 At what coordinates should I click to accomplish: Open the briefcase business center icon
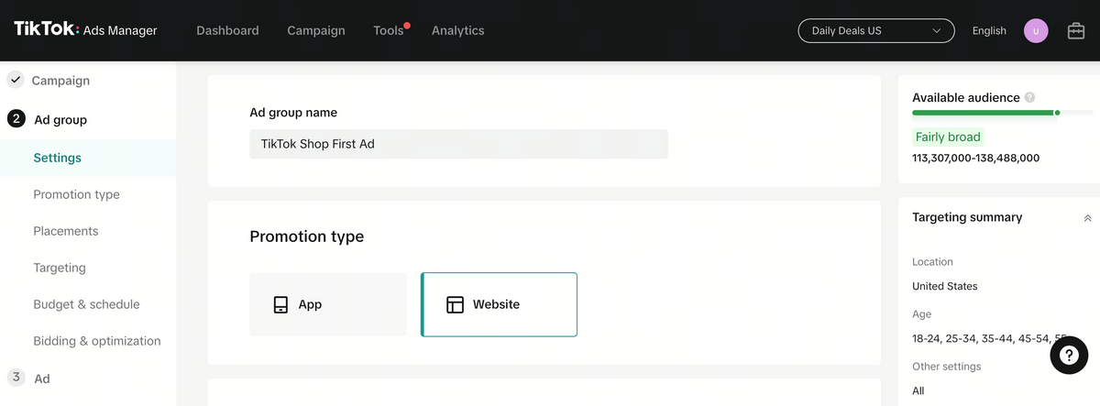[1076, 31]
